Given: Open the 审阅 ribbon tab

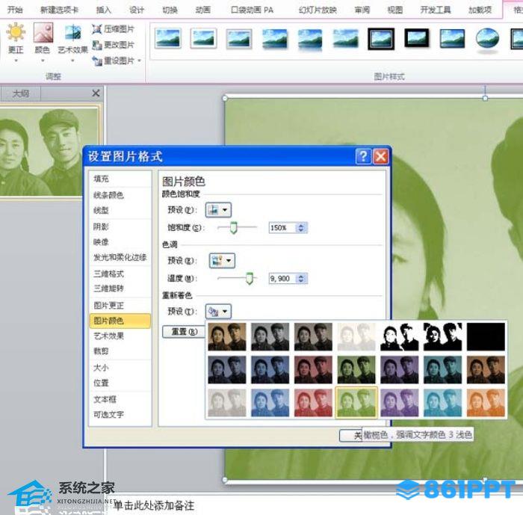Looking at the screenshot, I should pos(362,10).
